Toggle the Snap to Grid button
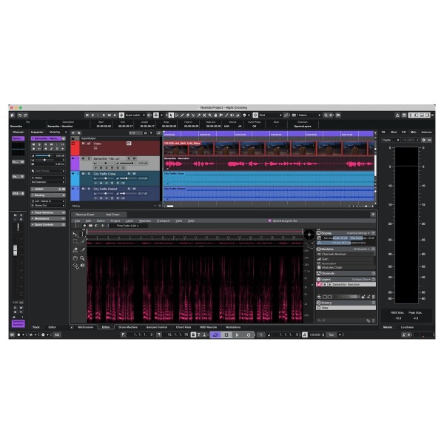The width and height of the screenshot is (444, 444). pos(255,115)
